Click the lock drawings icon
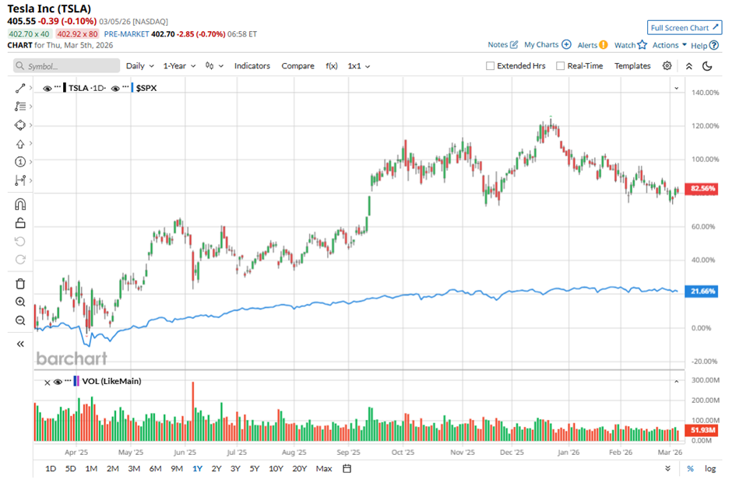 (x=20, y=223)
